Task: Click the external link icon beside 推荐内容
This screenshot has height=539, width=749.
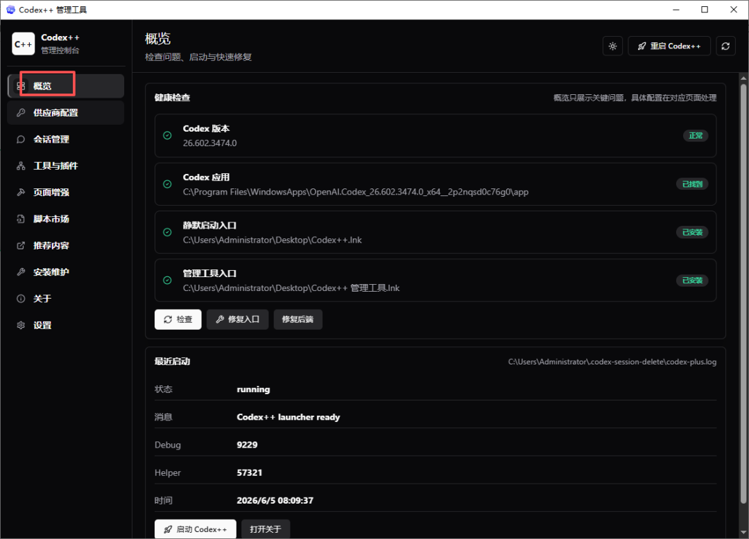Action: tap(21, 246)
